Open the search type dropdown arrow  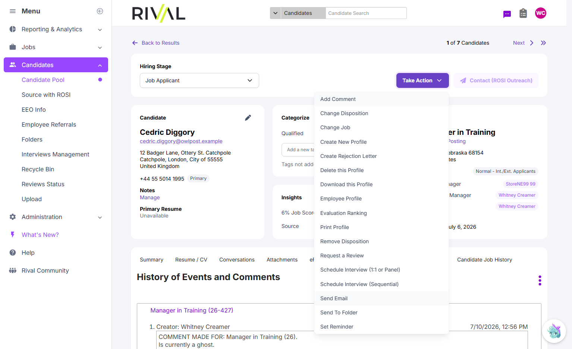(x=276, y=13)
